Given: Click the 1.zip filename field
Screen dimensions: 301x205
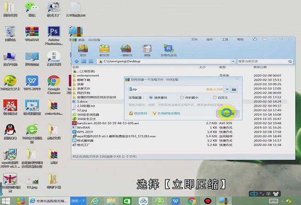Looking at the screenshot, I should click(x=176, y=89).
